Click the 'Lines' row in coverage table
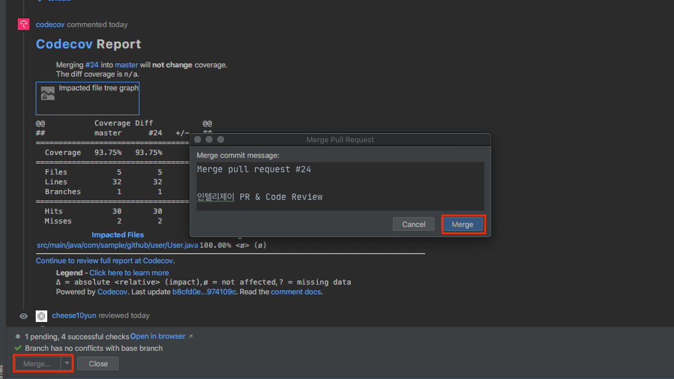The width and height of the screenshot is (674, 379). pyautogui.click(x=104, y=182)
